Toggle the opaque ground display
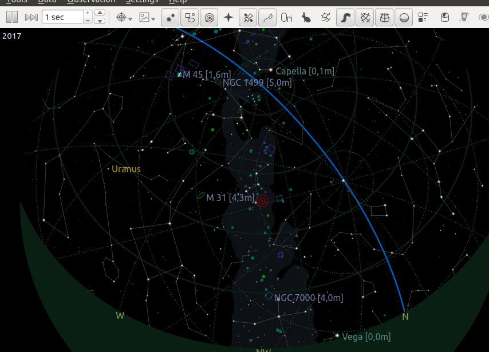Image resolution: width=489 pixels, height=352 pixels. pos(404,18)
